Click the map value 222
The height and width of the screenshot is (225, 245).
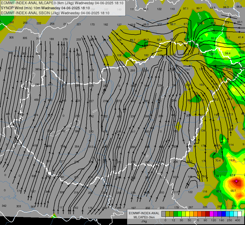(39, 23)
